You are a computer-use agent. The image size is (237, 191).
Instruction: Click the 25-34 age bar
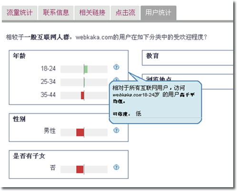pyautogui.click(x=84, y=82)
